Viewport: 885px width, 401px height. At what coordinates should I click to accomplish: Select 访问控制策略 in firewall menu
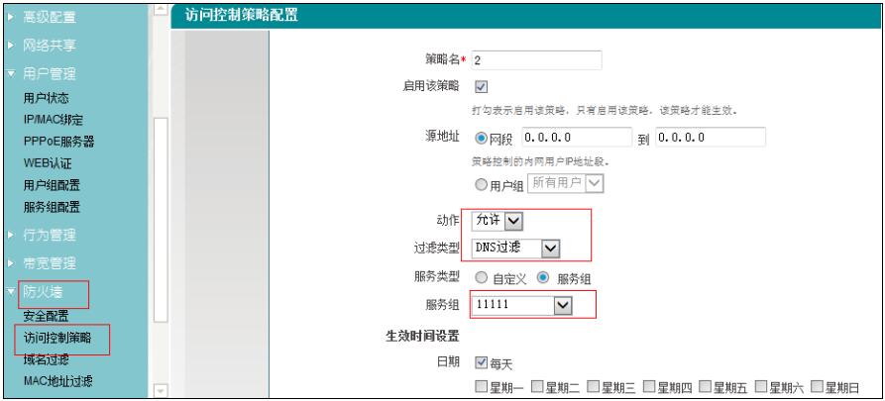coord(58,338)
